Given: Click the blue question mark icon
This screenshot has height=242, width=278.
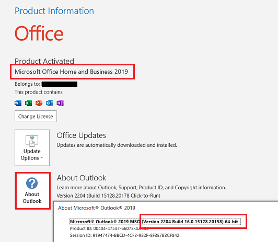Looking at the screenshot, I should coord(32,183).
